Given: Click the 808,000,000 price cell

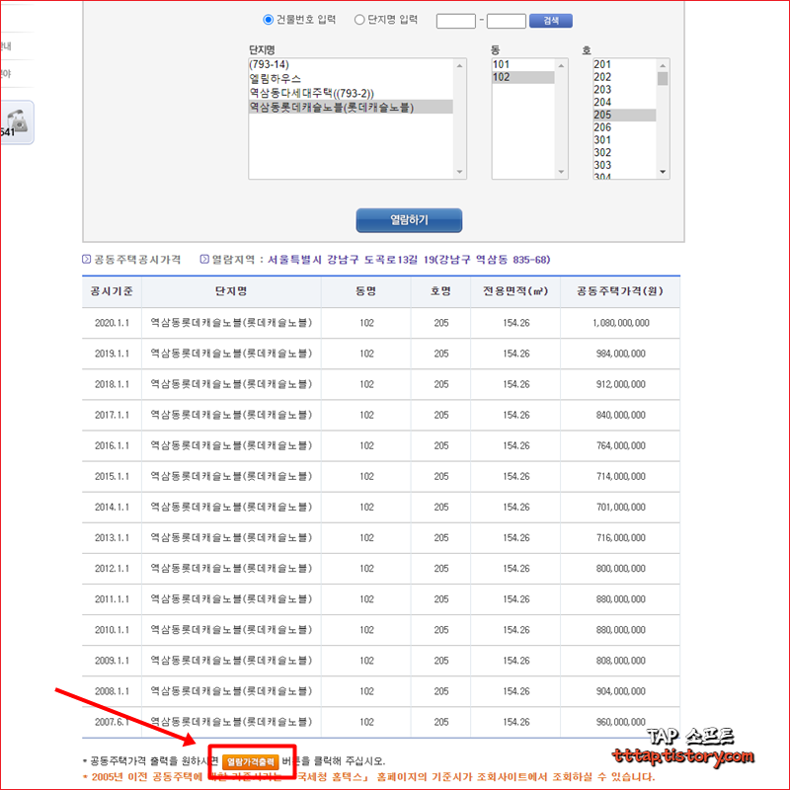Looking at the screenshot, I should click(620, 661).
